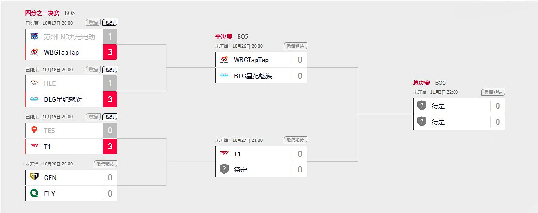The height and width of the screenshot is (213, 538).
Task: Click the WBG Weibo logo in the quarterfinals
Action: [x=34, y=52]
